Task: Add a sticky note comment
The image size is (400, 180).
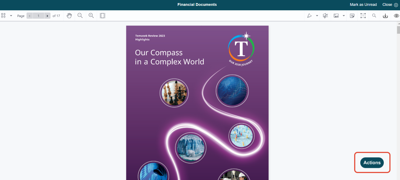Action: (x=352, y=16)
